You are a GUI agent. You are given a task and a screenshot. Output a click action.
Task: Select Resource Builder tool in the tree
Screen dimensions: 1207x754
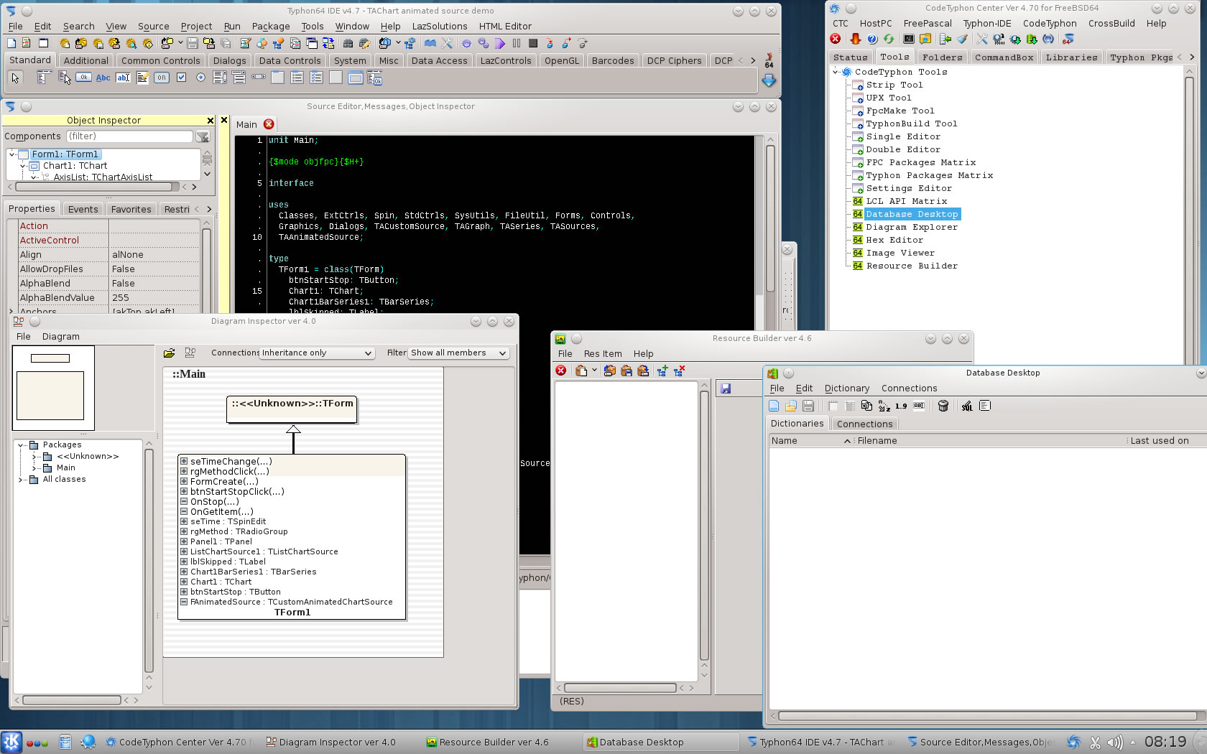[912, 266]
